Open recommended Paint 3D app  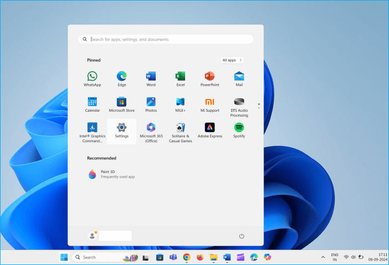(x=111, y=174)
